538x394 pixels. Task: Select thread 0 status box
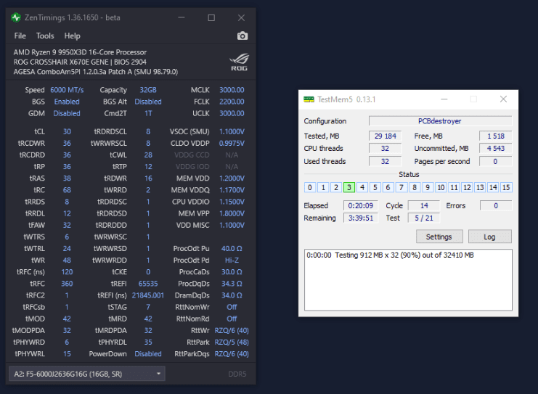pyautogui.click(x=310, y=187)
